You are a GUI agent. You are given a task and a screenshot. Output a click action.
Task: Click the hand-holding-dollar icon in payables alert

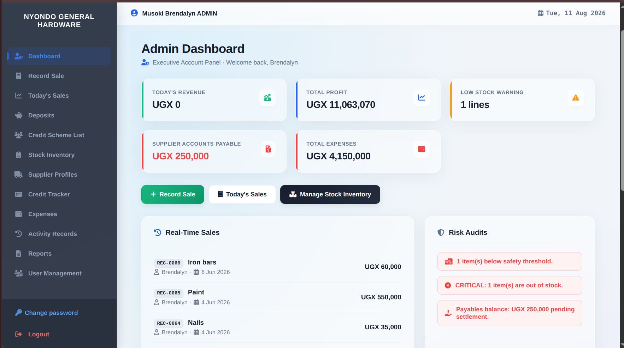(448, 313)
